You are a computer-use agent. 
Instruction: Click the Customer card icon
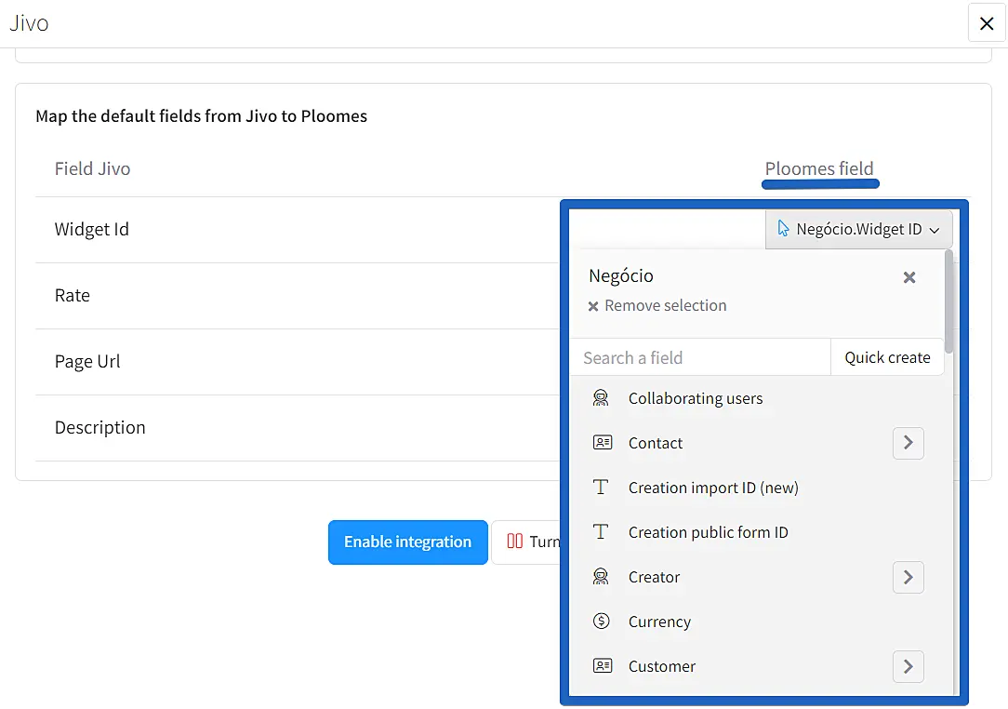(602, 666)
